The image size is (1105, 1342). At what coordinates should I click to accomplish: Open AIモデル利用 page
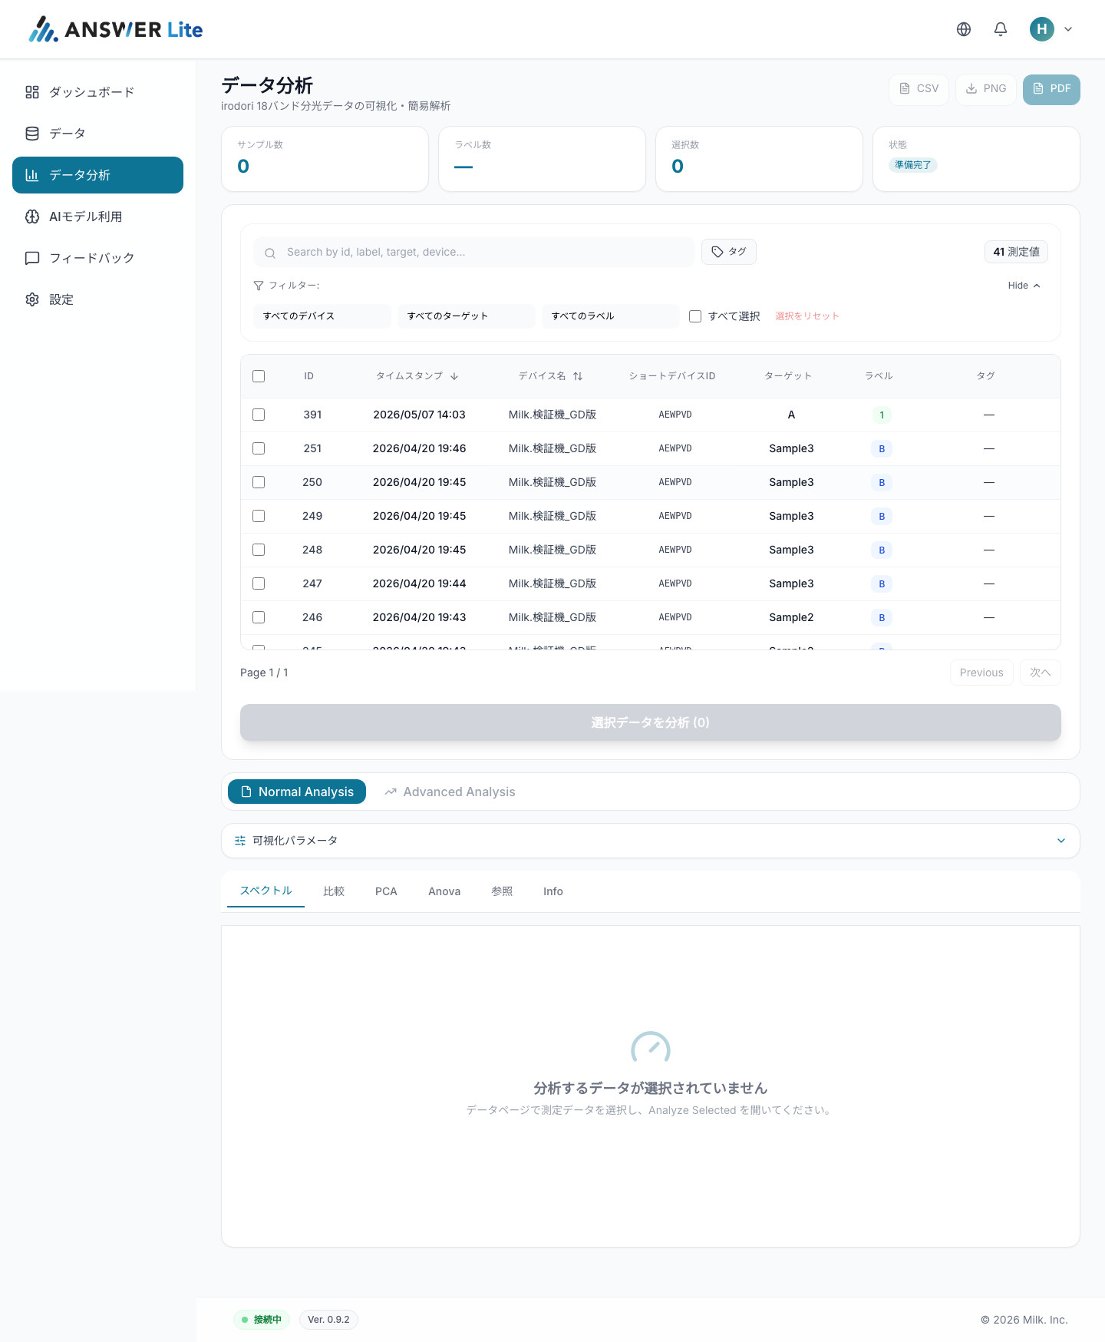coord(97,217)
